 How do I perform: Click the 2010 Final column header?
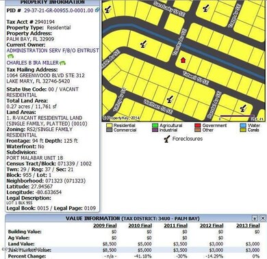pyautogui.click(x=140, y=226)
